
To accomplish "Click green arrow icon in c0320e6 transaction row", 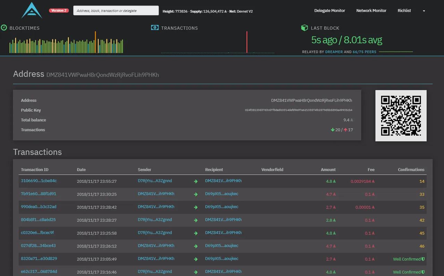I will (x=196, y=233).
